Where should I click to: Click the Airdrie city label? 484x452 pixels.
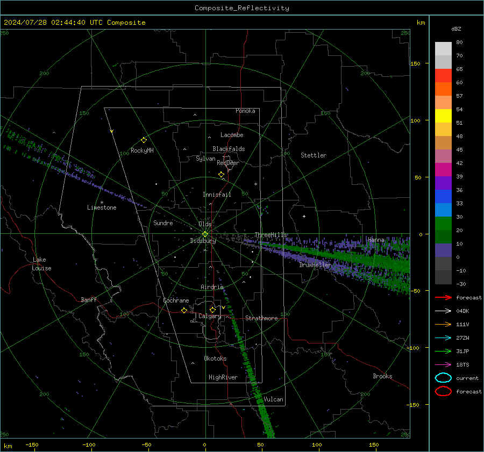pyautogui.click(x=212, y=287)
